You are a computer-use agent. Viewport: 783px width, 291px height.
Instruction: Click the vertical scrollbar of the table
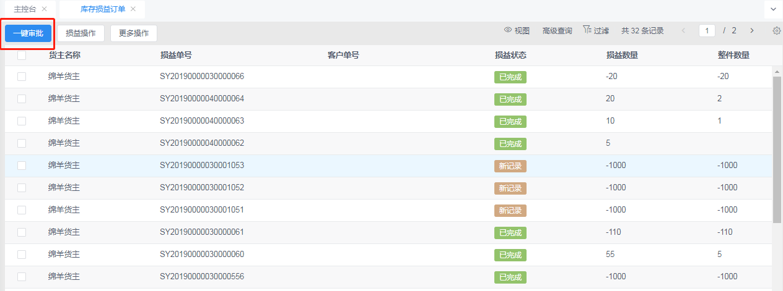click(x=777, y=149)
